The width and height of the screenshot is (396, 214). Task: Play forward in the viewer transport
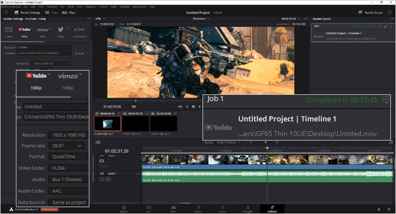(x=200, y=107)
